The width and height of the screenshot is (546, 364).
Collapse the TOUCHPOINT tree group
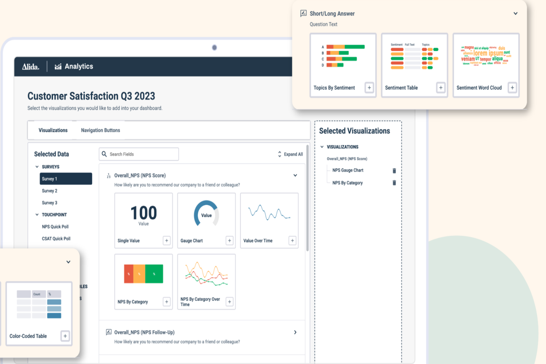click(37, 215)
